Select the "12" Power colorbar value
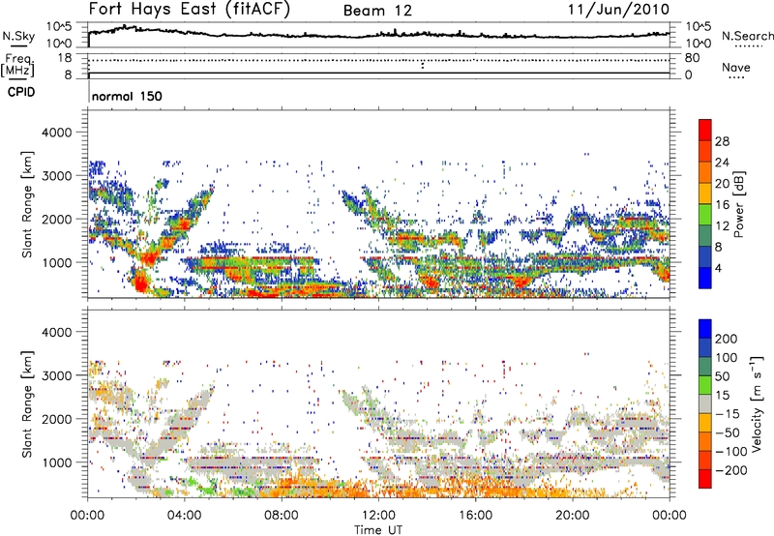This screenshot has height=536, width=774. (x=722, y=225)
